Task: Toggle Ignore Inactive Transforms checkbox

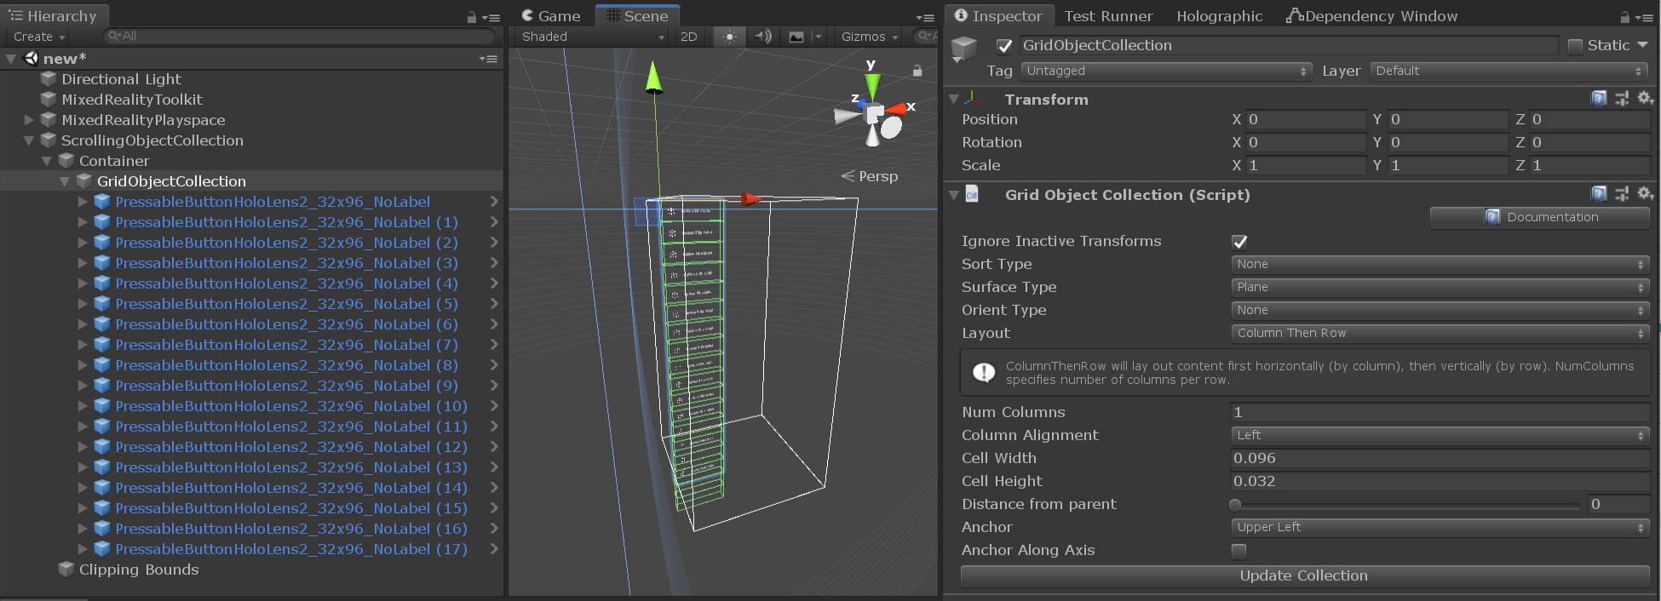Action: pos(1239,242)
